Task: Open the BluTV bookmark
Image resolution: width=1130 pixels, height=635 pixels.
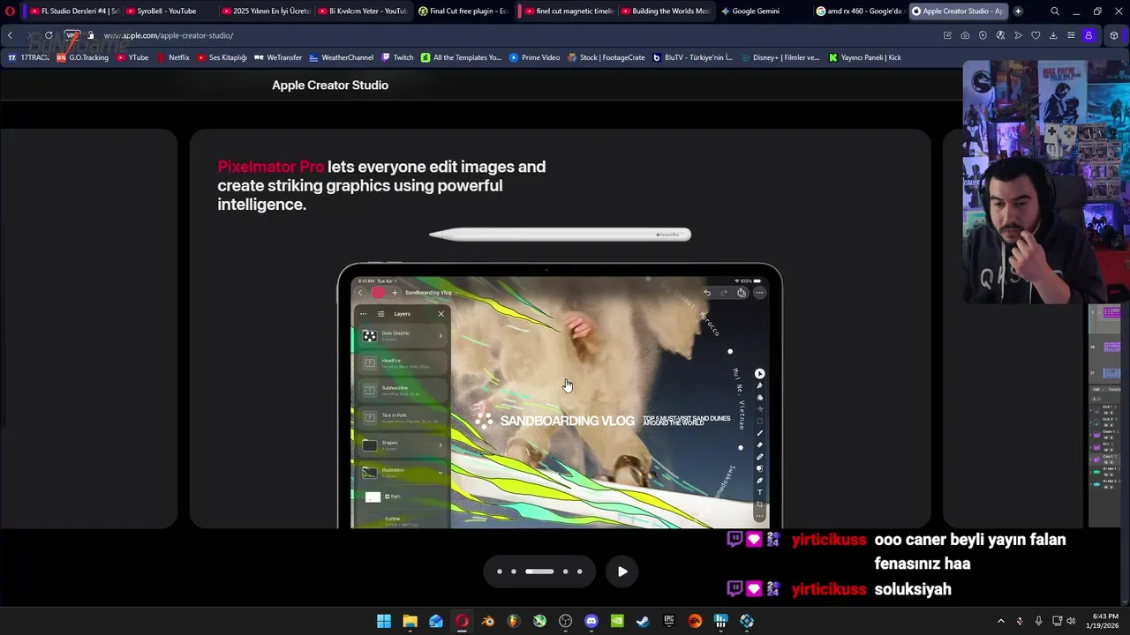Action: pos(693,57)
